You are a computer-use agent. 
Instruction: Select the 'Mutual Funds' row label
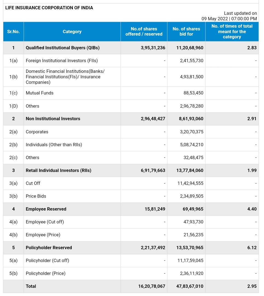click(40, 93)
